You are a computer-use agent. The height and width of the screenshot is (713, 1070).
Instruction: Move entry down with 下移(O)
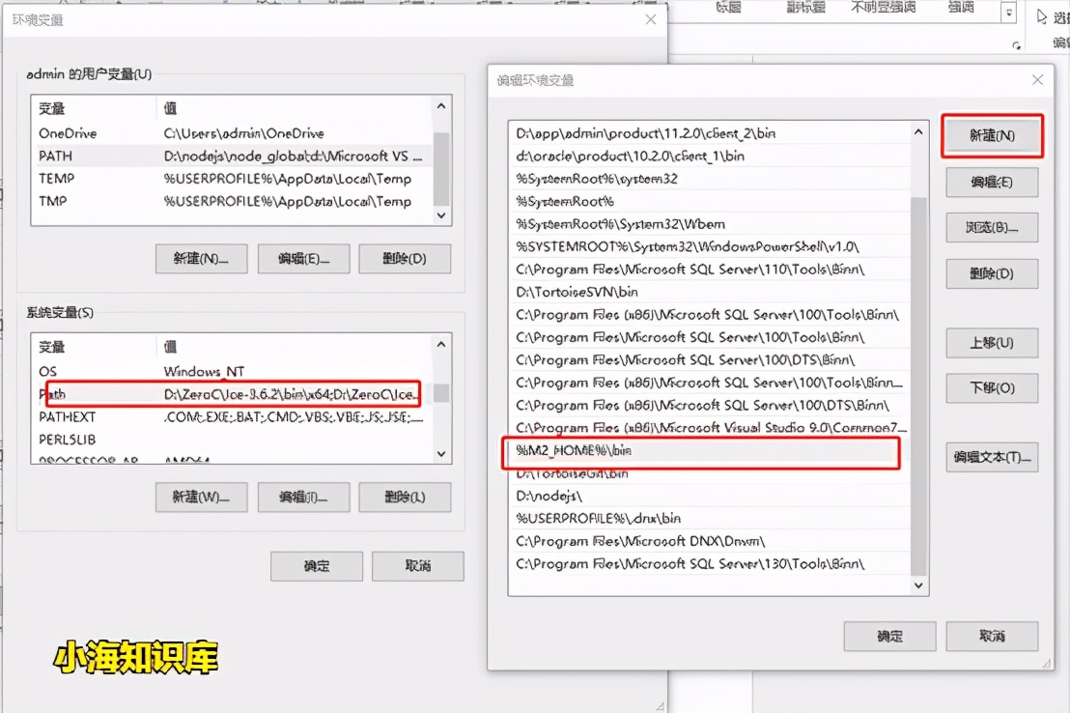(992, 388)
